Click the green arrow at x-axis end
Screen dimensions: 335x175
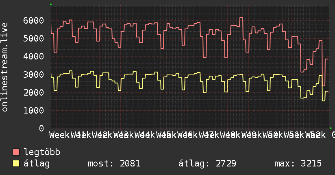tap(331, 128)
